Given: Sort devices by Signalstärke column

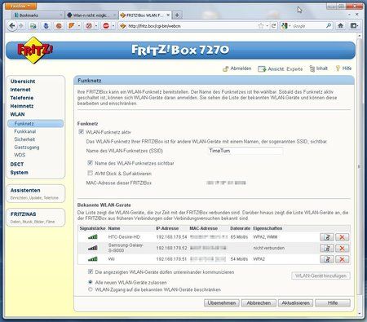Looking at the screenshot, I should pyautogui.click(x=92, y=228).
